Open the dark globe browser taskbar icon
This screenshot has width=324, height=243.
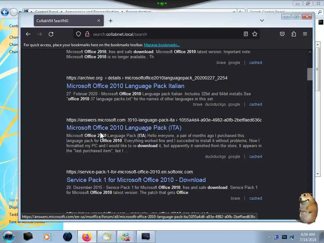click(x=67, y=237)
